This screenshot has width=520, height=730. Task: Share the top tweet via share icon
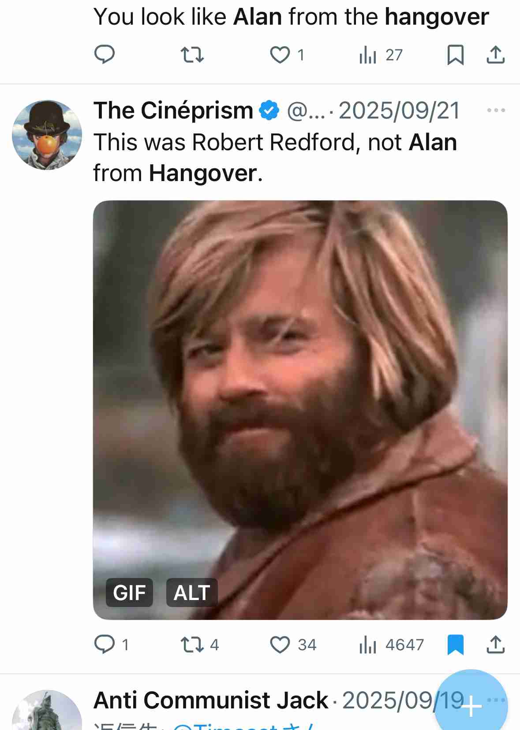495,55
